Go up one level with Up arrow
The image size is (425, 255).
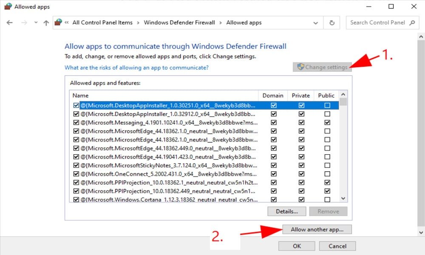click(x=46, y=23)
